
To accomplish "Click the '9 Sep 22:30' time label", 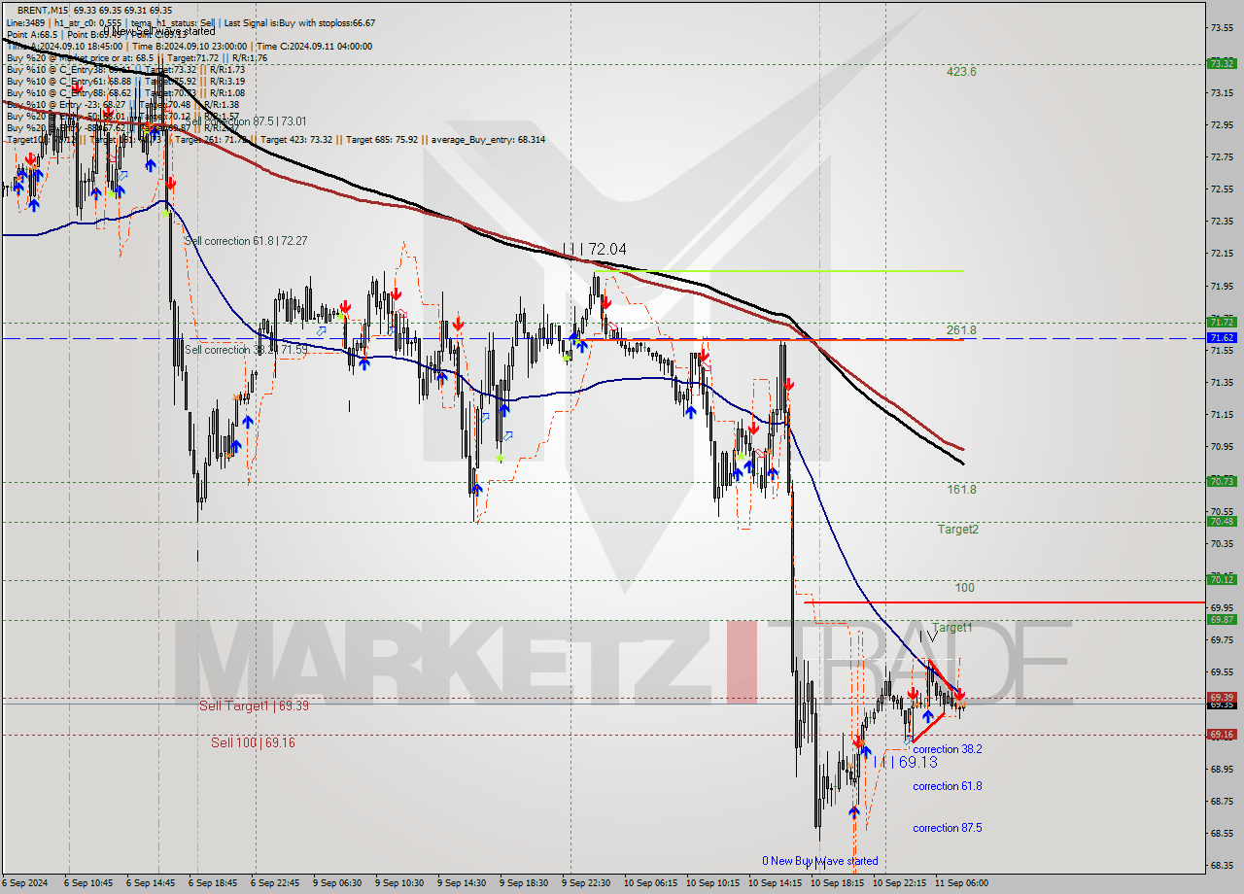I will [x=586, y=883].
